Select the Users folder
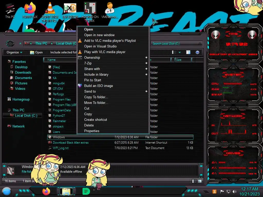The image size is (263, 197). click(x=56, y=132)
